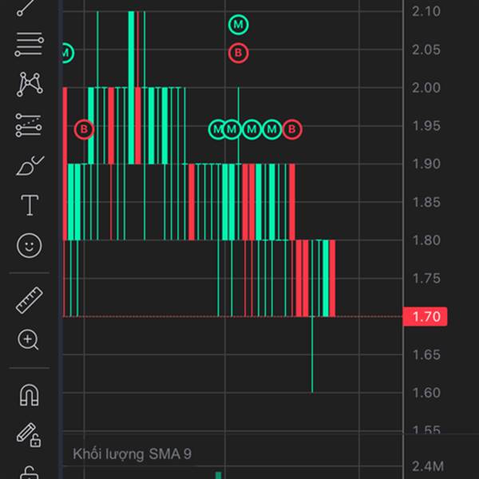Screen dimensions: 479x479
Task: Click the red B marker right of four M markers
Action: 292,129
